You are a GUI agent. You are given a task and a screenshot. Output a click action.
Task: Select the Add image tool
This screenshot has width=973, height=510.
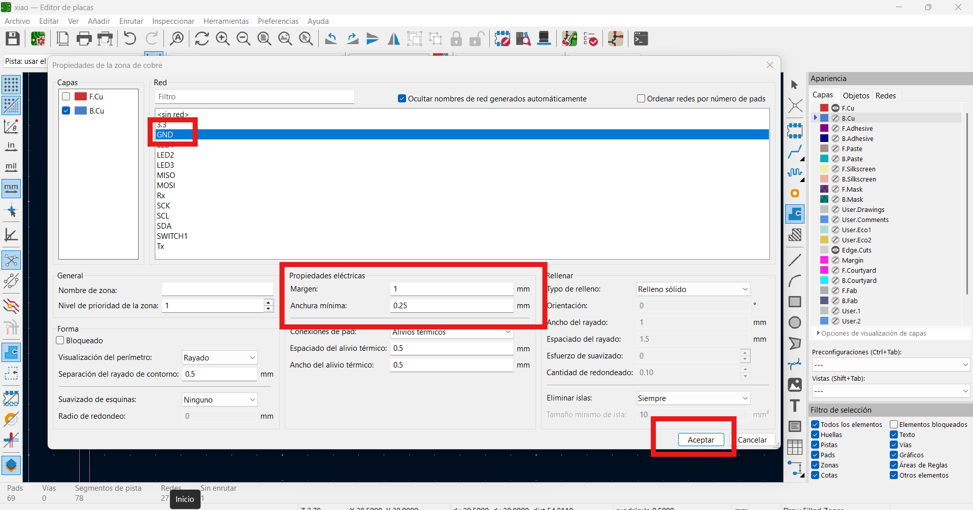tap(795, 385)
